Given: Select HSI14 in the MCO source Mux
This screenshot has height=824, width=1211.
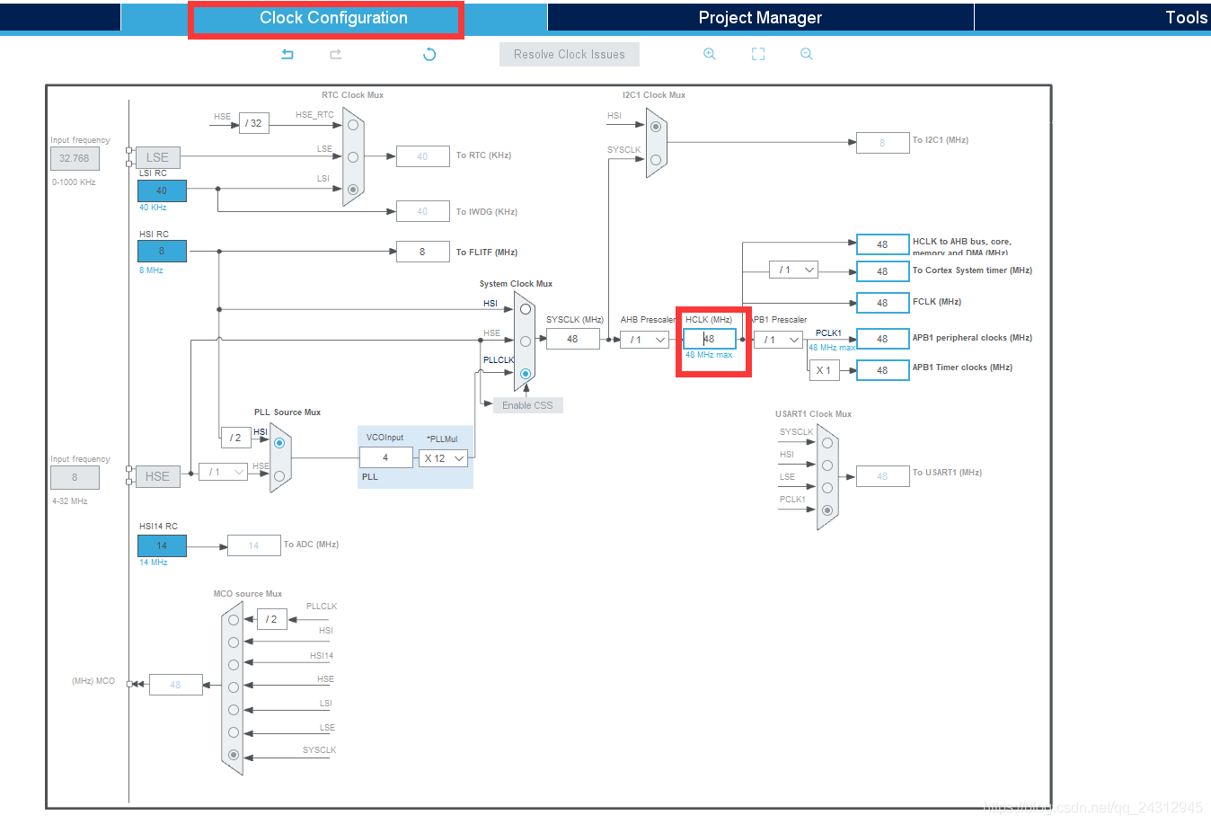Looking at the screenshot, I should click(234, 665).
